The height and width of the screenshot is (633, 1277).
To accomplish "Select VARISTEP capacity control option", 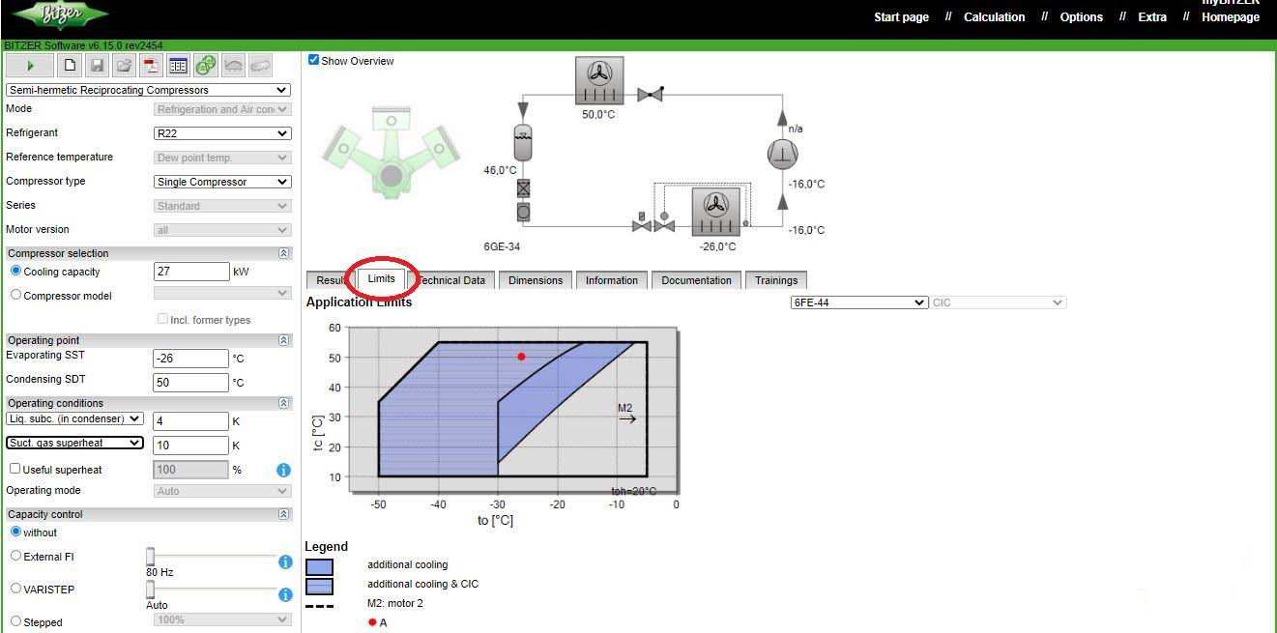I will click(15, 589).
